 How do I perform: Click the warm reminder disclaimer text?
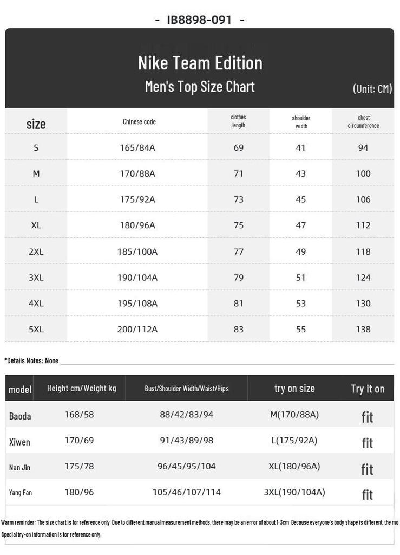(200, 522)
